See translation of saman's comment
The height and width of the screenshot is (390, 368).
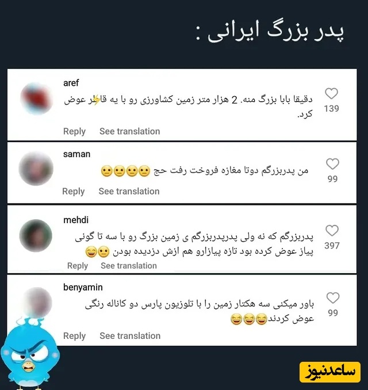click(x=129, y=192)
